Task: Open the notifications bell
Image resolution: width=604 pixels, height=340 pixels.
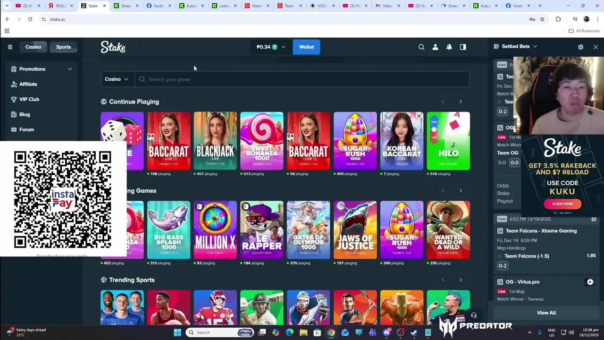Action: point(449,47)
